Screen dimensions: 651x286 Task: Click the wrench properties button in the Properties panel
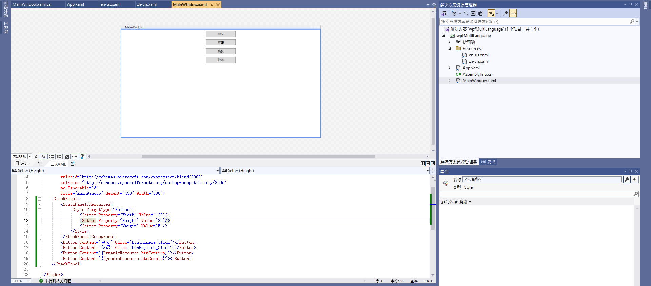pyautogui.click(x=627, y=179)
